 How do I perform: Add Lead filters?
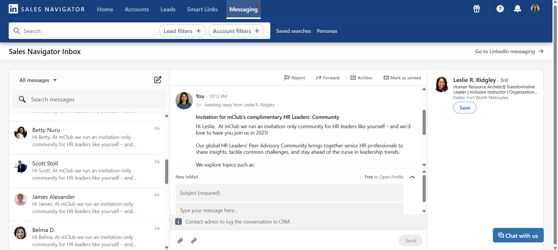(182, 31)
